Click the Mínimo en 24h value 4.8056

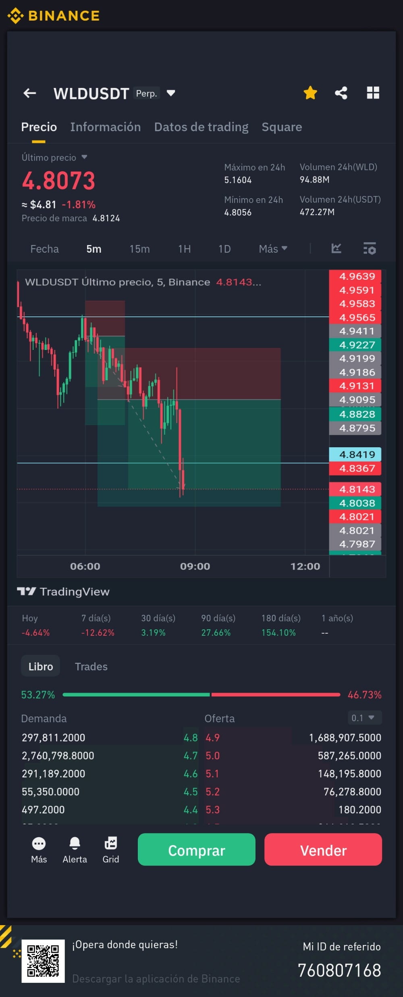pyautogui.click(x=238, y=212)
